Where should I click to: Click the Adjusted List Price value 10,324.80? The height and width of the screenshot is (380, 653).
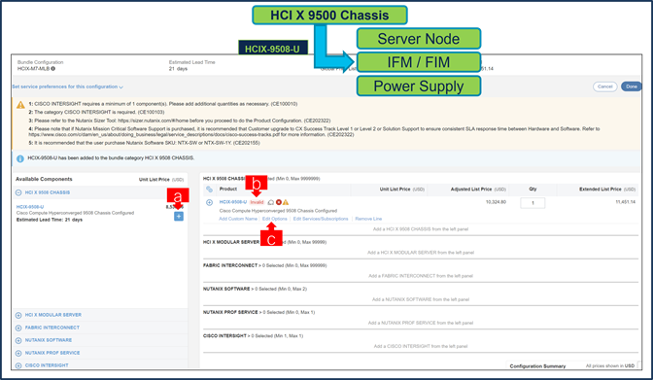[496, 202]
